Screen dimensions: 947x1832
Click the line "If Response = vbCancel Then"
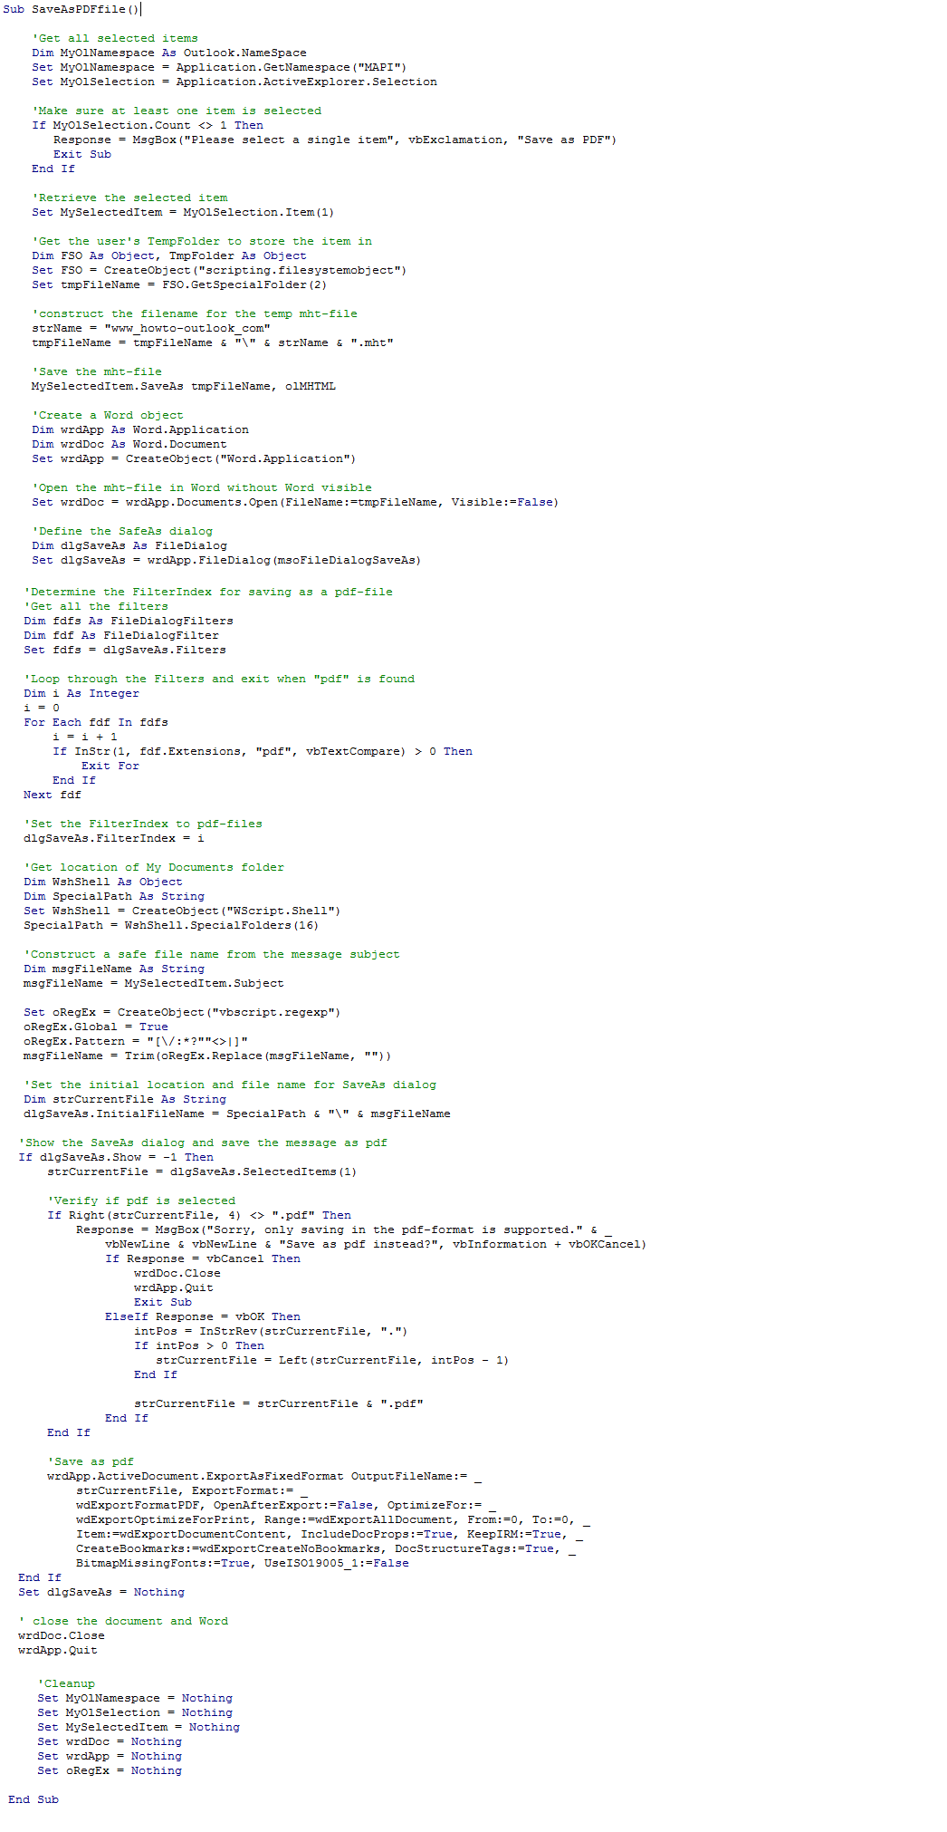pyautogui.click(x=203, y=1258)
